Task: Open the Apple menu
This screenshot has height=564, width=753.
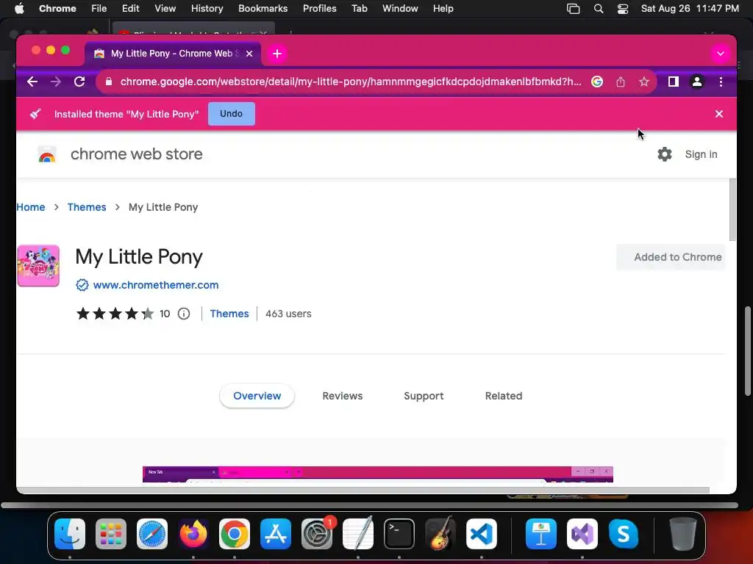Action: (19, 9)
